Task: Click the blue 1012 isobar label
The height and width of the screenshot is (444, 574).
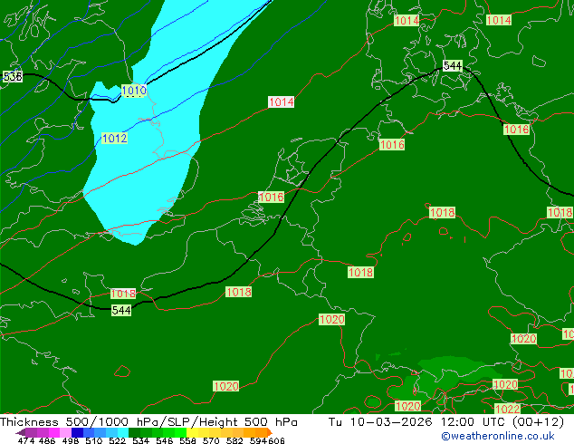Action: tap(115, 138)
